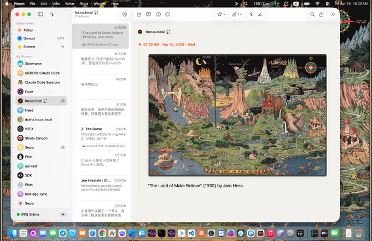Click the Land of Make Believe map image
The height and width of the screenshot is (241, 372).
(237, 116)
